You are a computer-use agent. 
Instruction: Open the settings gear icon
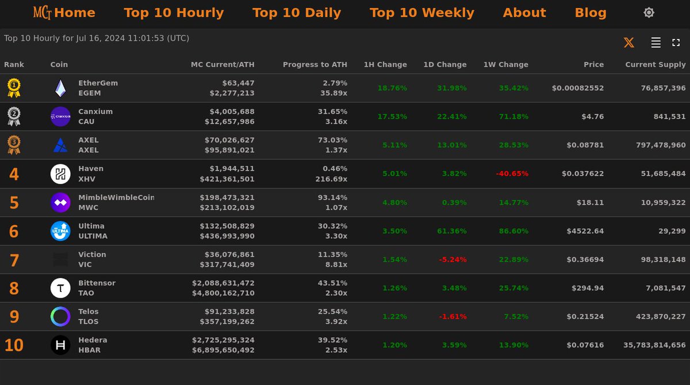[x=649, y=13]
